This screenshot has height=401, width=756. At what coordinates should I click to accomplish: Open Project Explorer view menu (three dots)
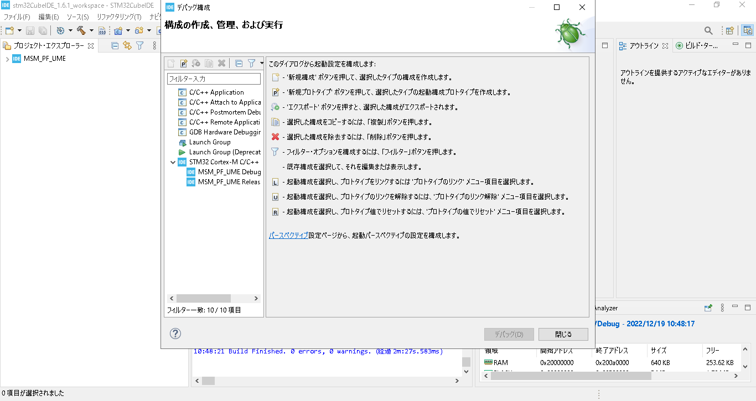click(154, 46)
